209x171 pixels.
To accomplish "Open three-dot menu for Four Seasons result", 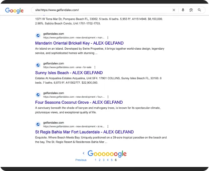I will pyautogui.click(x=108, y=97).
